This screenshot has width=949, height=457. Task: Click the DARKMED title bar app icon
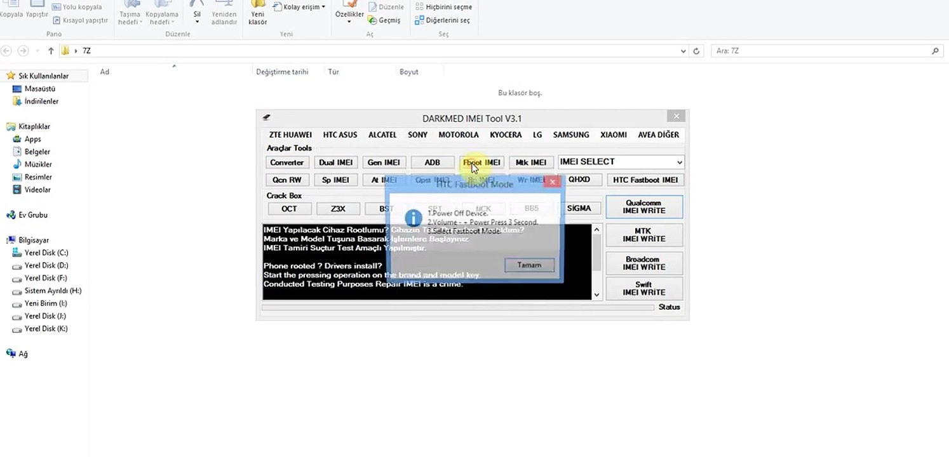267,117
